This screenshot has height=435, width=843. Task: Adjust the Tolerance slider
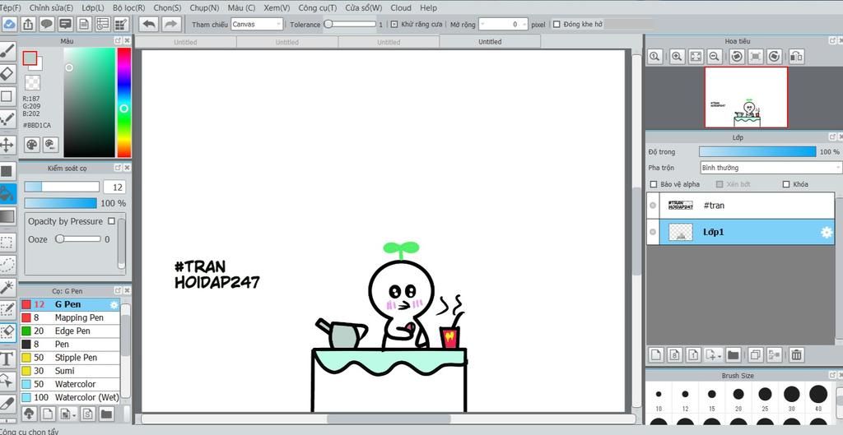pos(351,24)
